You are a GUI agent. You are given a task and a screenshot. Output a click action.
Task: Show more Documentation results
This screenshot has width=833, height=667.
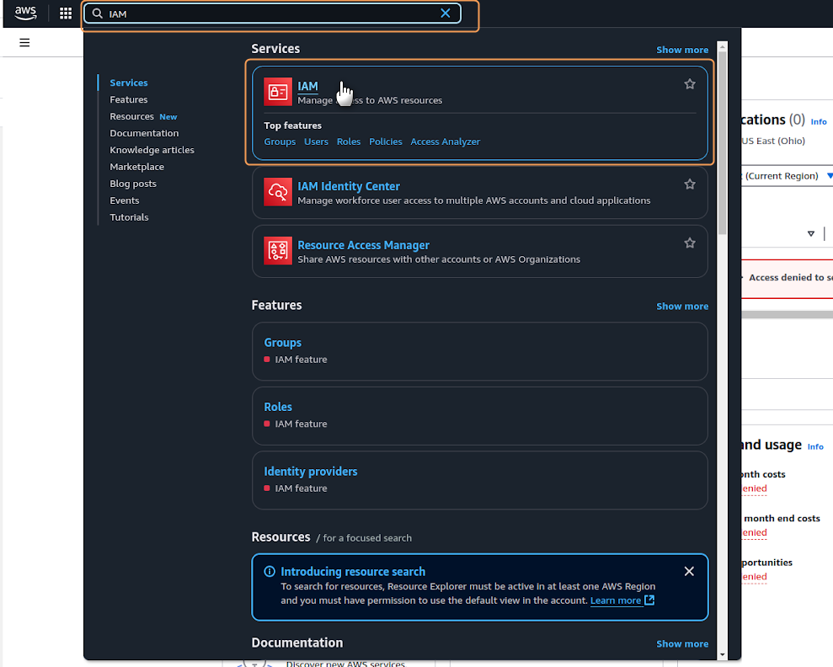(x=682, y=644)
